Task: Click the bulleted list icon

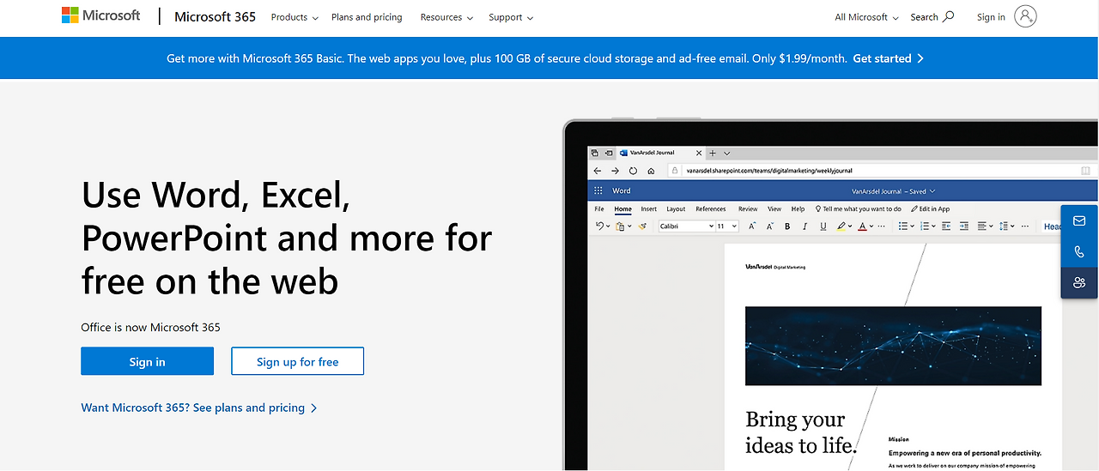Action: click(x=903, y=226)
